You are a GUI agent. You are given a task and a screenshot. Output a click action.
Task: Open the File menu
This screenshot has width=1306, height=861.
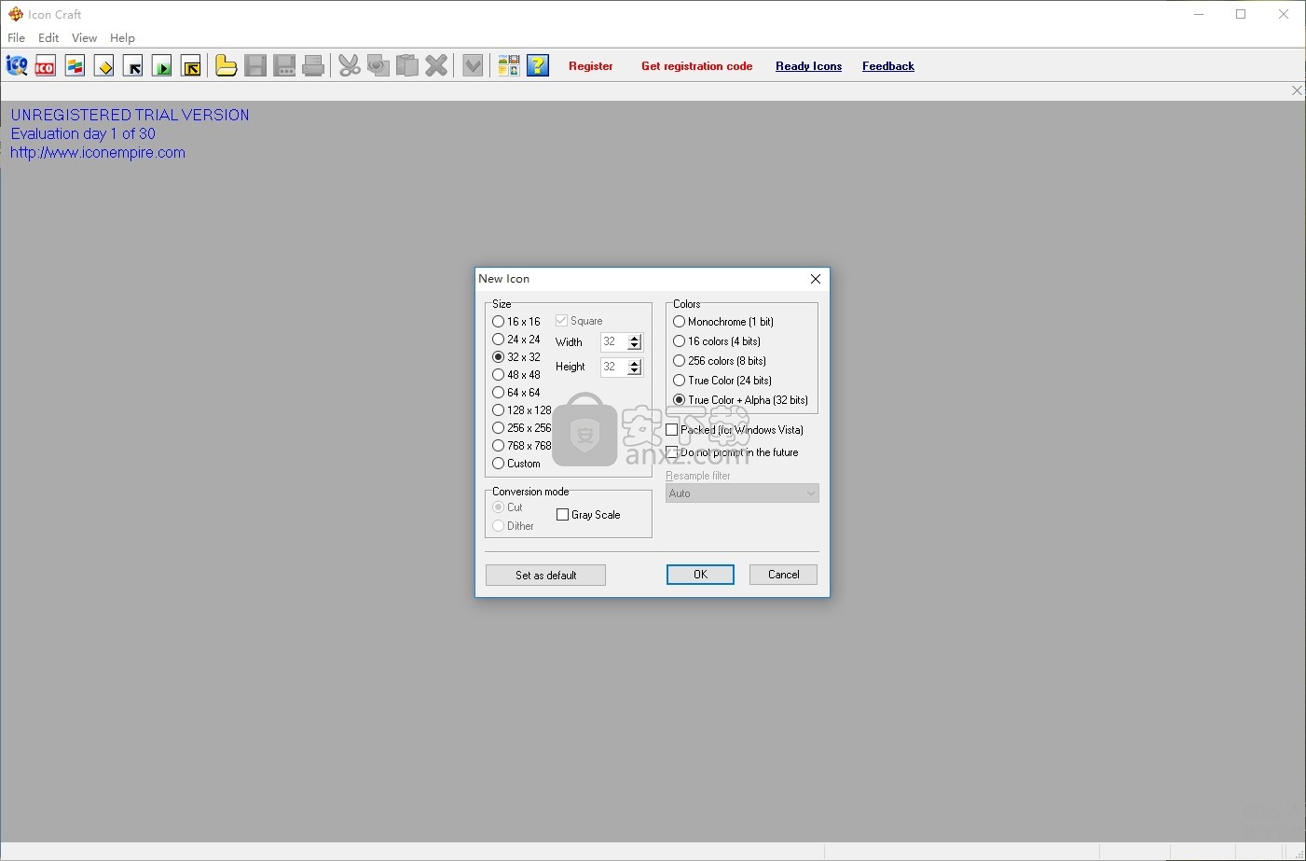point(17,38)
